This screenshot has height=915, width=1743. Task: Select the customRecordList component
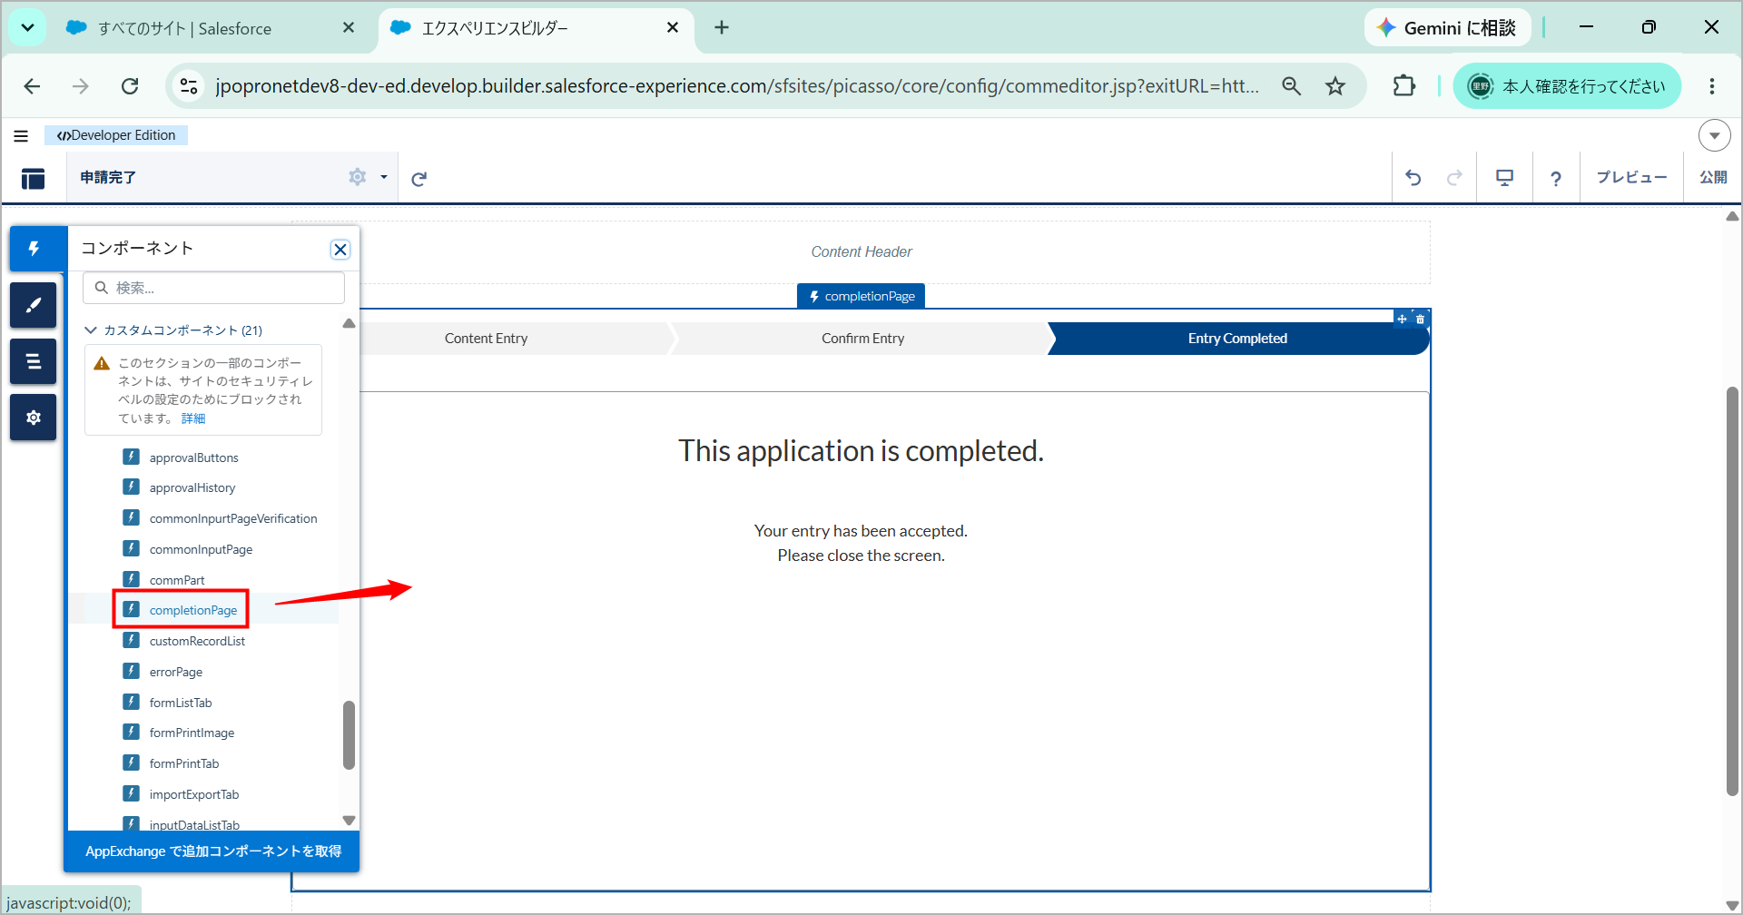pyautogui.click(x=197, y=641)
